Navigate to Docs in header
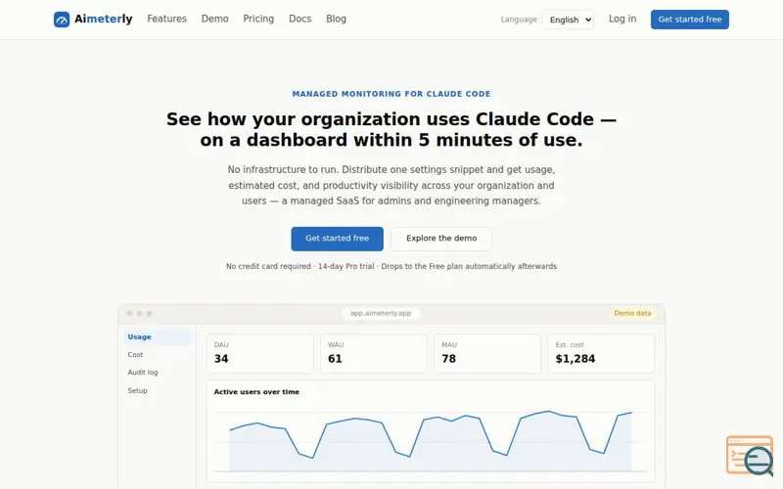Viewport: 783px width, 489px height. 300,19
